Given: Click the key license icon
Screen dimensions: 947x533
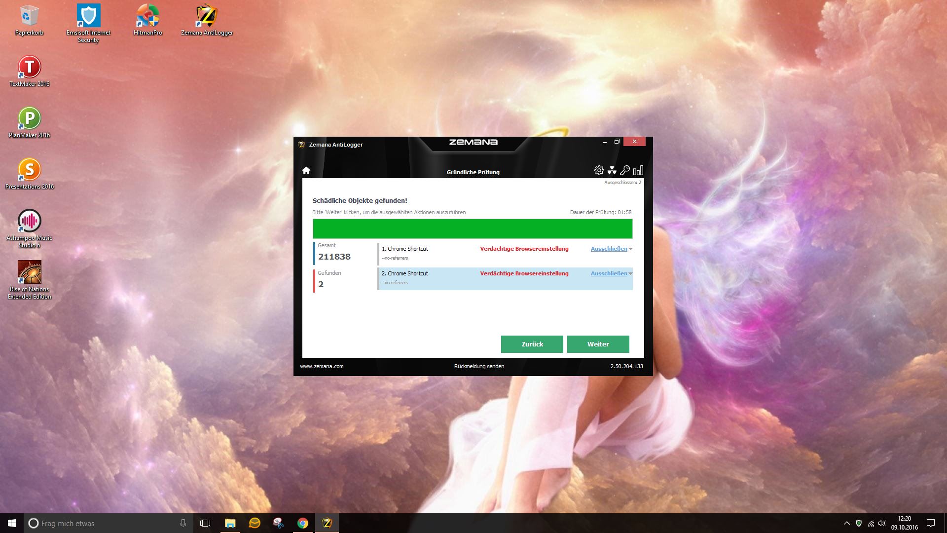Looking at the screenshot, I should [x=625, y=170].
